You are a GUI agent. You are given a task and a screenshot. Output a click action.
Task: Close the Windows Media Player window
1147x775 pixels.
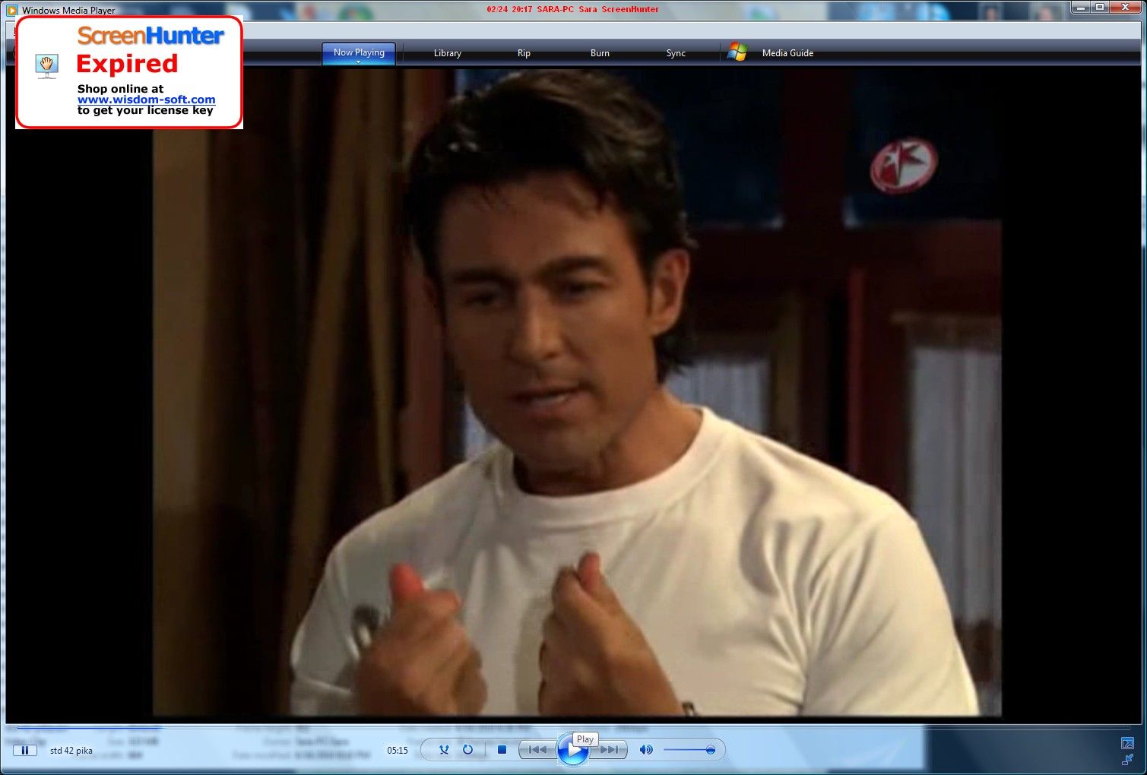click(1125, 7)
